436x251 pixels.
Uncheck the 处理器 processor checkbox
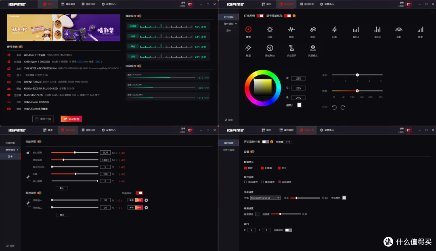262,168
